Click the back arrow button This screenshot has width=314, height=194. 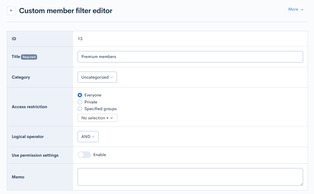(11, 11)
